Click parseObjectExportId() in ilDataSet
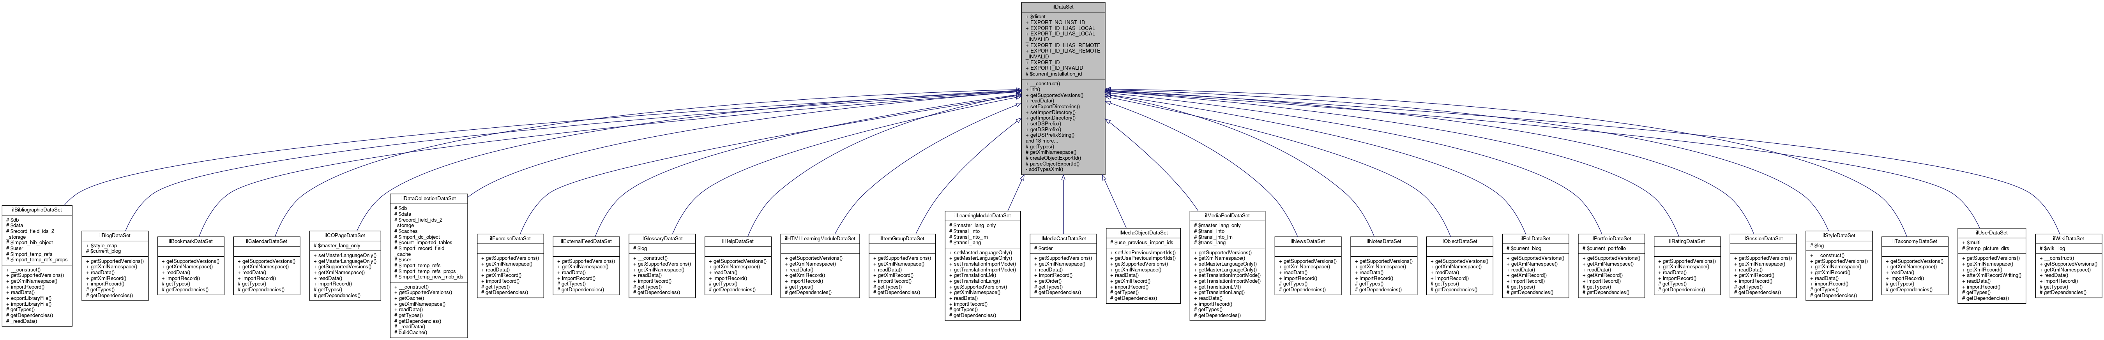Screen dimensions: 2104x340 [1053, 163]
